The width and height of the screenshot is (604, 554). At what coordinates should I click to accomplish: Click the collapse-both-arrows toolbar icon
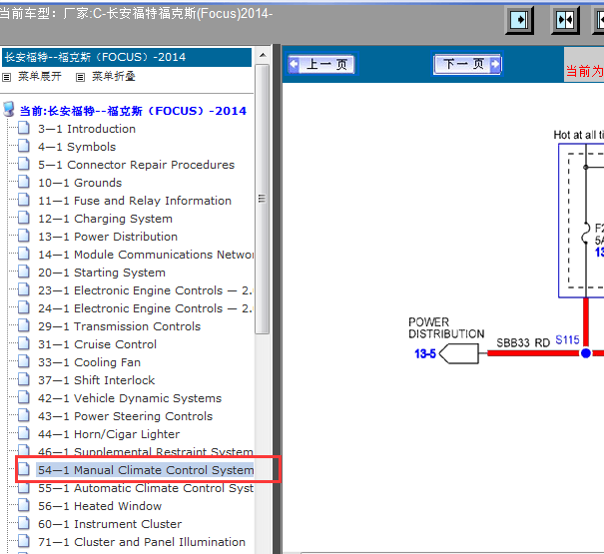tap(565, 20)
